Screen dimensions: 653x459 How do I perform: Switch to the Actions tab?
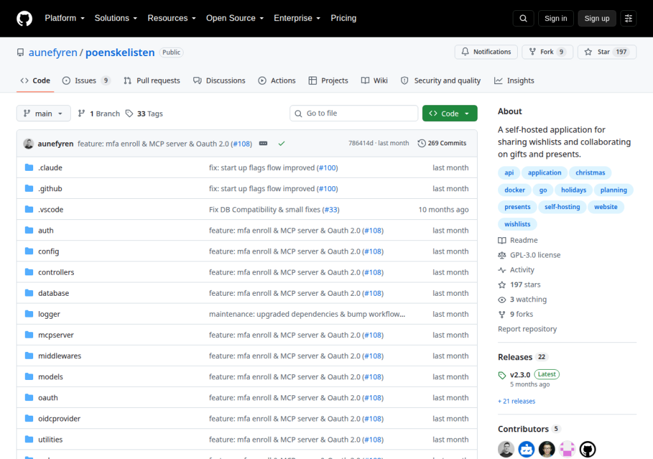pos(277,81)
